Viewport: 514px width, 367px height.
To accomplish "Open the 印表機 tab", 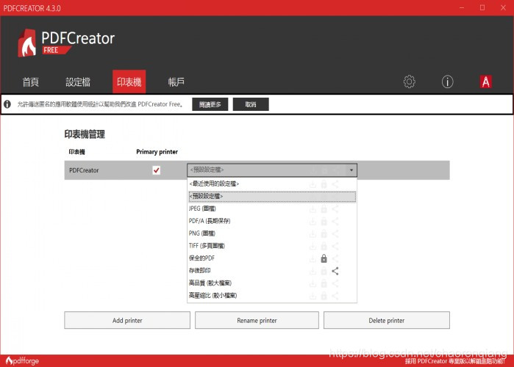I will coord(129,81).
